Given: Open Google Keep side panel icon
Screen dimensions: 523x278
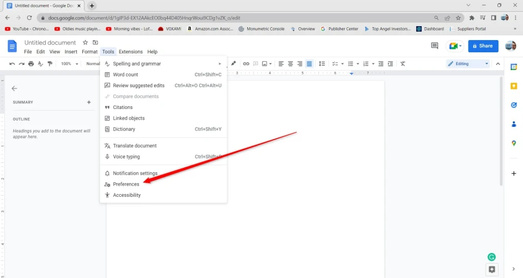Looking at the screenshot, I should pyautogui.click(x=514, y=86).
